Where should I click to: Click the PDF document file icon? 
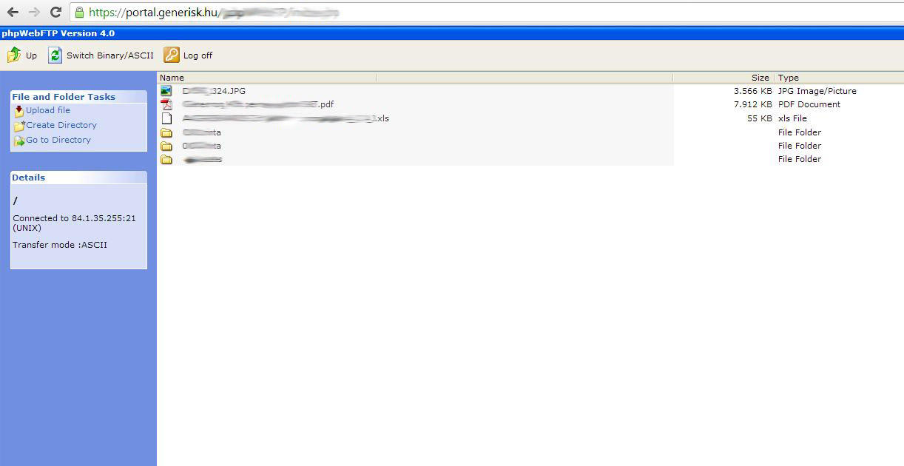coord(166,104)
